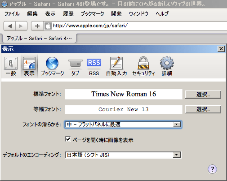This screenshot has height=181, width=227.
Task: Open the 自動入力 (AutoFill) preferences pane
Action: 116,66
